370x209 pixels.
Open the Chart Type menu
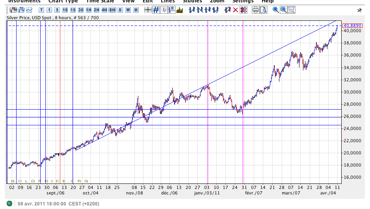click(63, 1)
